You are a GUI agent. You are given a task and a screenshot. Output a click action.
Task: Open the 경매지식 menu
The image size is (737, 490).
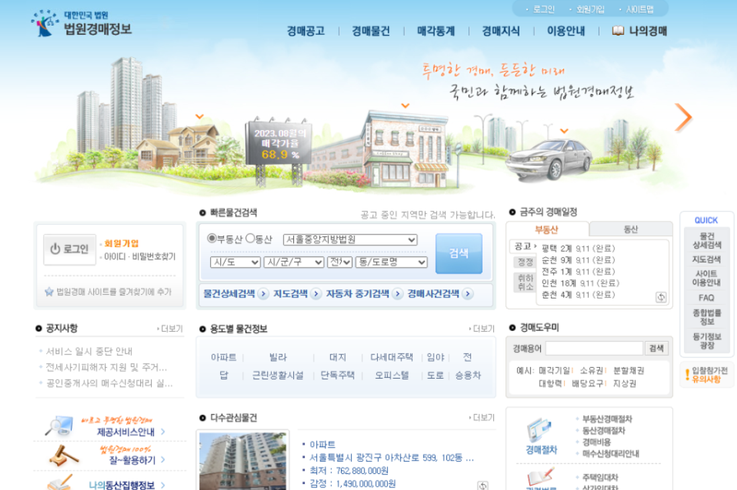(x=501, y=31)
